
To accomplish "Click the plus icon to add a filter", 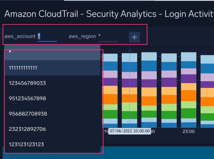I will [x=134, y=37].
